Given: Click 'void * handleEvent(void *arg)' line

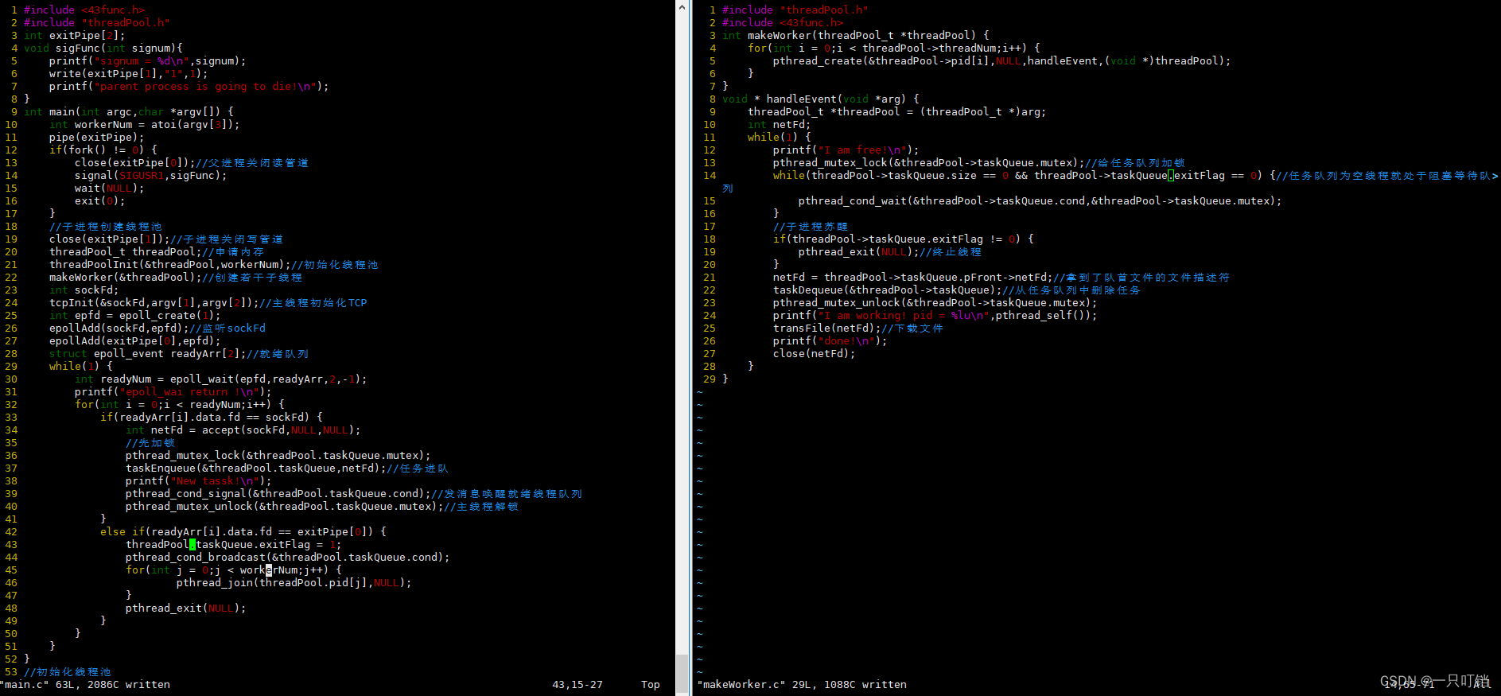Looking at the screenshot, I should point(821,99).
